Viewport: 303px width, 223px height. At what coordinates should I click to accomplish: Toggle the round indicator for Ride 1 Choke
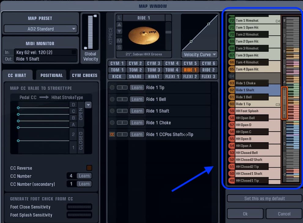pos(112,123)
